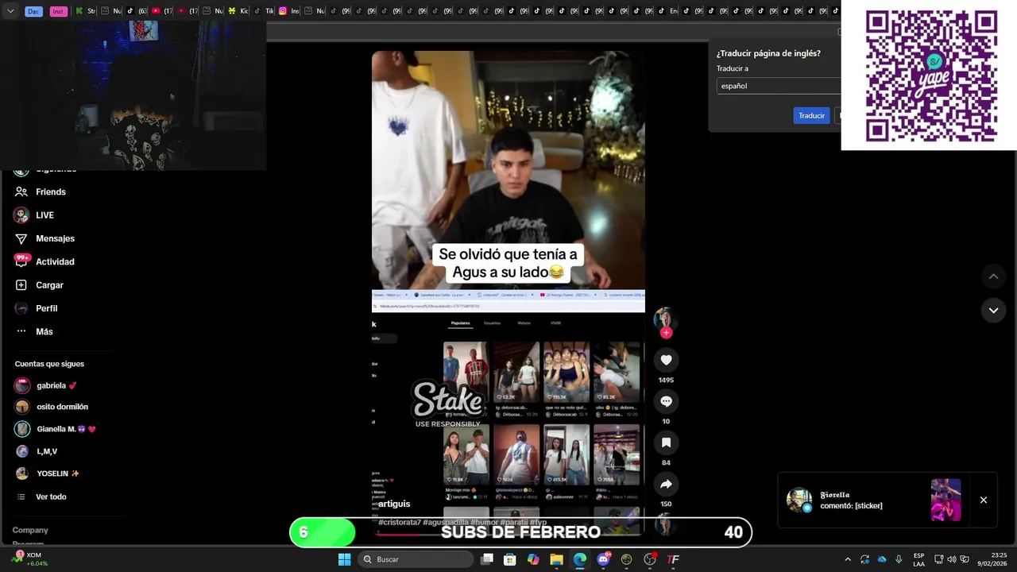Open Microsoft Store from the taskbar
This screenshot has height=572, width=1017.
click(x=510, y=559)
